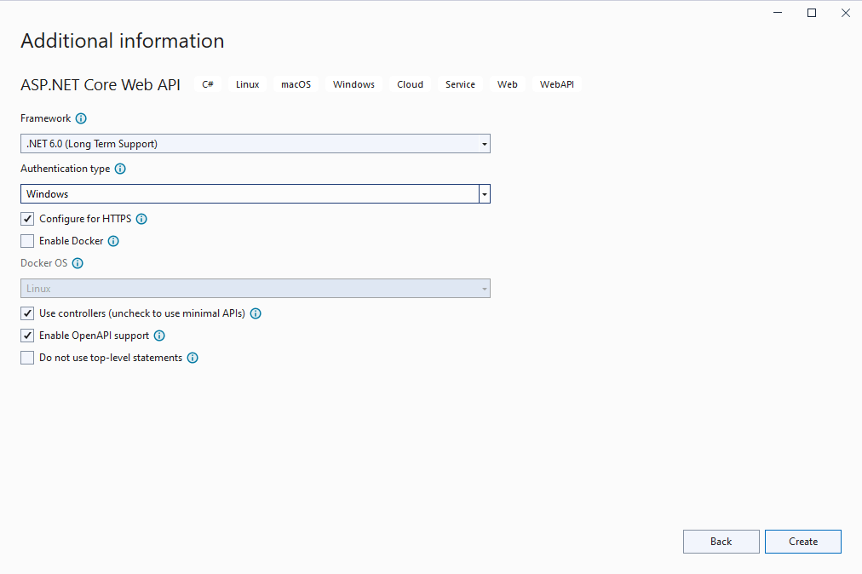The image size is (862, 574).
Task: Click info icon for top-level statements option
Action: 193,358
